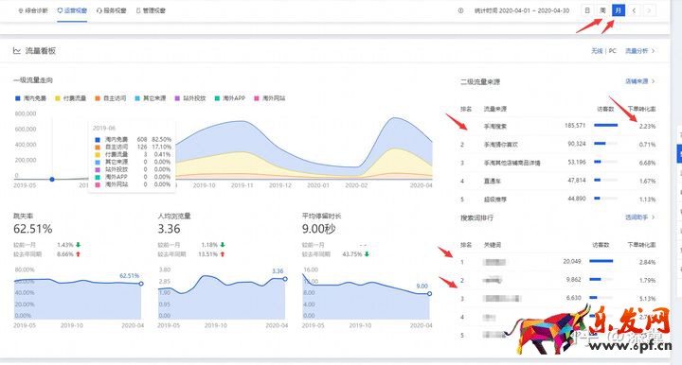
Task: Click the 2019-05 data point on area chart
Action: click(52, 180)
